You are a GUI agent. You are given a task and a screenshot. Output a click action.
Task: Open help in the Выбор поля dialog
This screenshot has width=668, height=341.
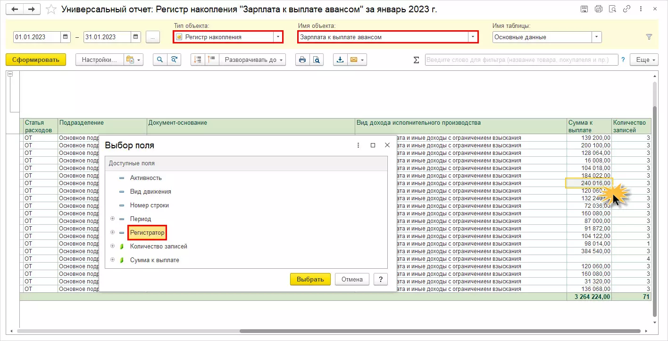pos(380,279)
